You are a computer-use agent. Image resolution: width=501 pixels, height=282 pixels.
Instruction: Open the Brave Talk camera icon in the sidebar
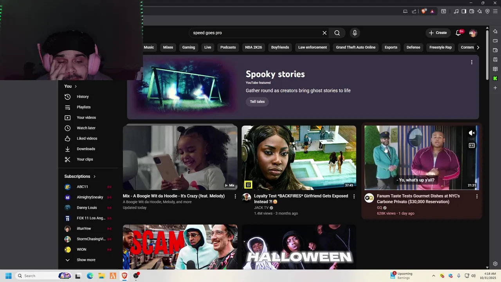click(495, 41)
